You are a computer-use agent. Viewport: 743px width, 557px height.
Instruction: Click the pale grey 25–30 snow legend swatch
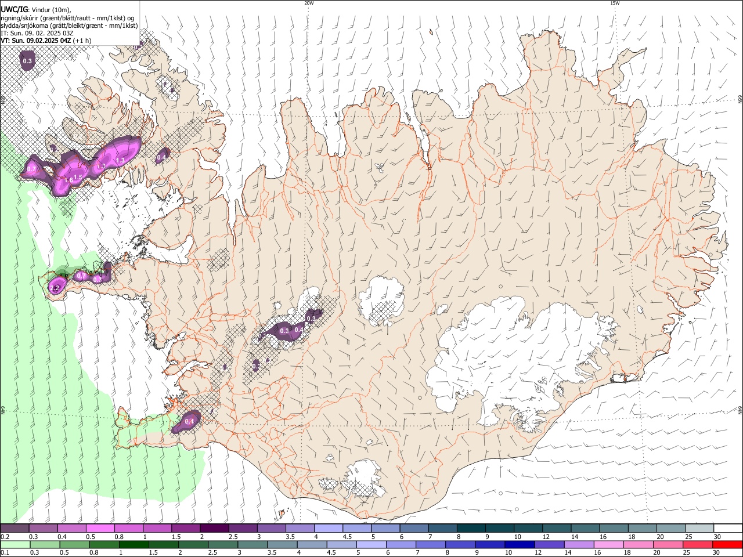click(699, 529)
